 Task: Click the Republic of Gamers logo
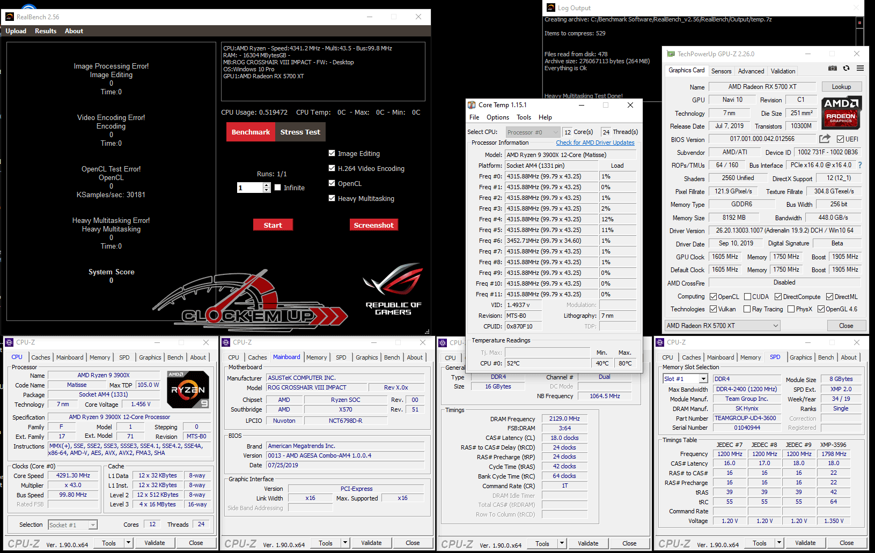click(x=393, y=288)
